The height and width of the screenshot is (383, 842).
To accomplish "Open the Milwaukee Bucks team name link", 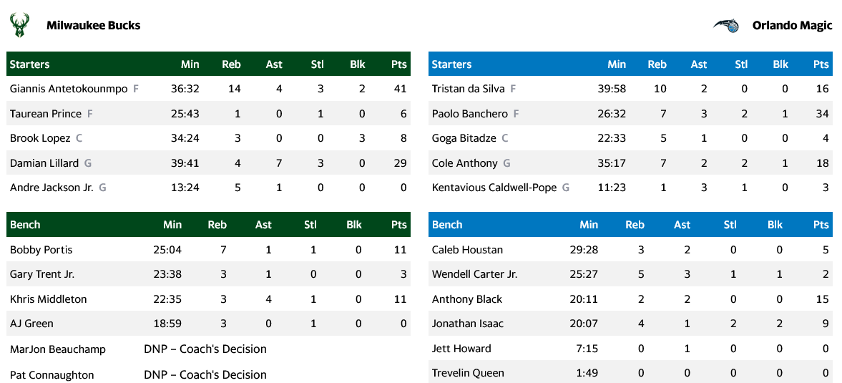I will click(93, 26).
